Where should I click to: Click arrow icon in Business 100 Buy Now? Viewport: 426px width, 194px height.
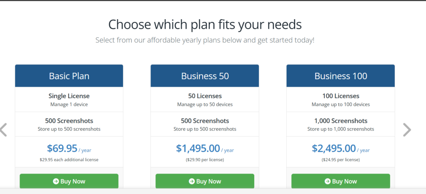click(328, 181)
